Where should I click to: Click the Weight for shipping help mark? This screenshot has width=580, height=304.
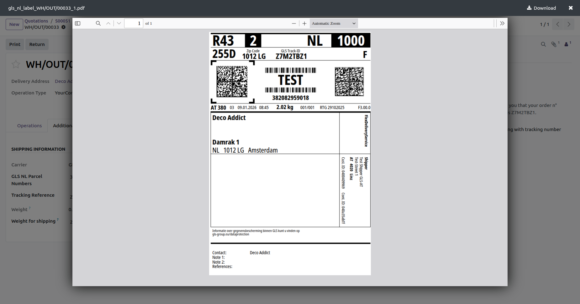(58, 220)
